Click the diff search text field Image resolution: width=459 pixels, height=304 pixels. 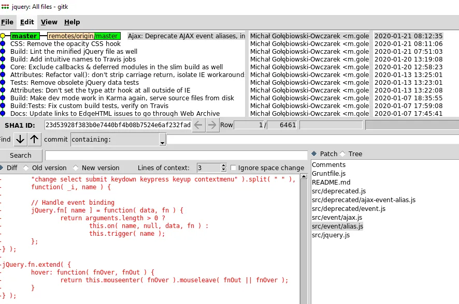[176, 155]
